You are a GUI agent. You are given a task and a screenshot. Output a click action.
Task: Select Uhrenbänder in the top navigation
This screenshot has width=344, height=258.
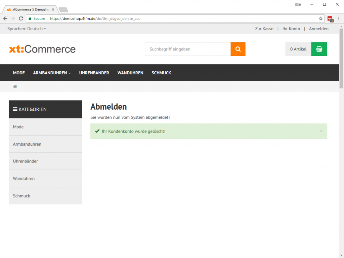point(94,73)
